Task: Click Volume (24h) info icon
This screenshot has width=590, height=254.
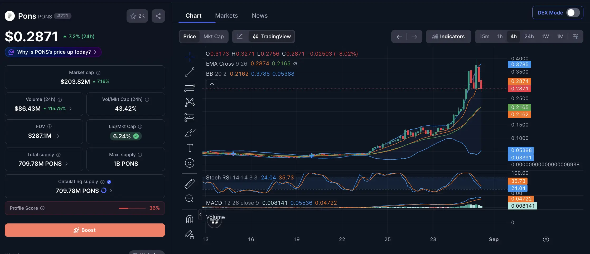Action: click(x=60, y=100)
